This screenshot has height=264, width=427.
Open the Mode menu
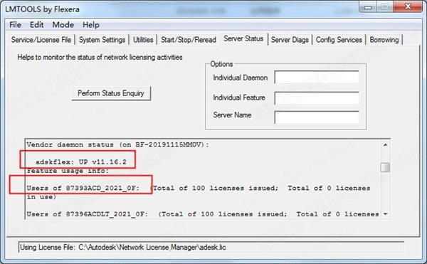pos(63,25)
